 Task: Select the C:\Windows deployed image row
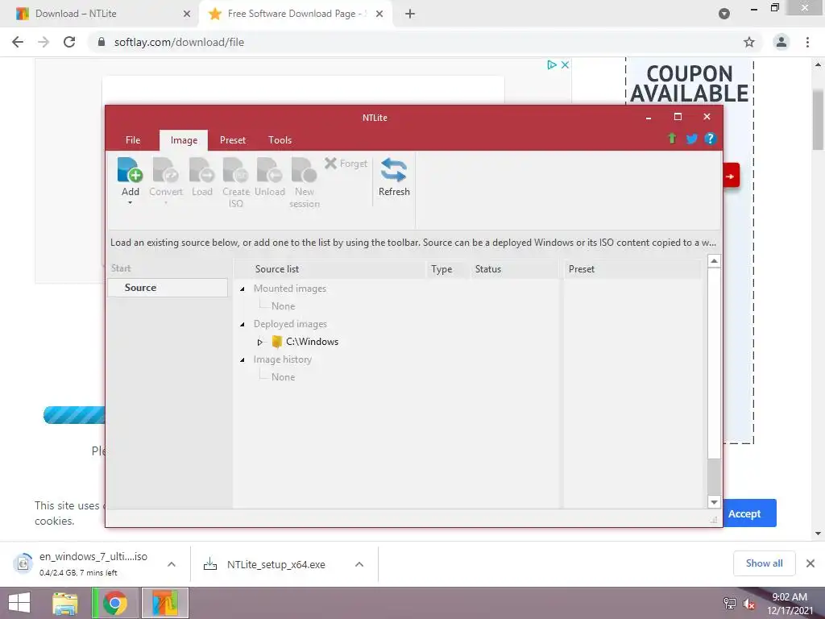(x=312, y=342)
